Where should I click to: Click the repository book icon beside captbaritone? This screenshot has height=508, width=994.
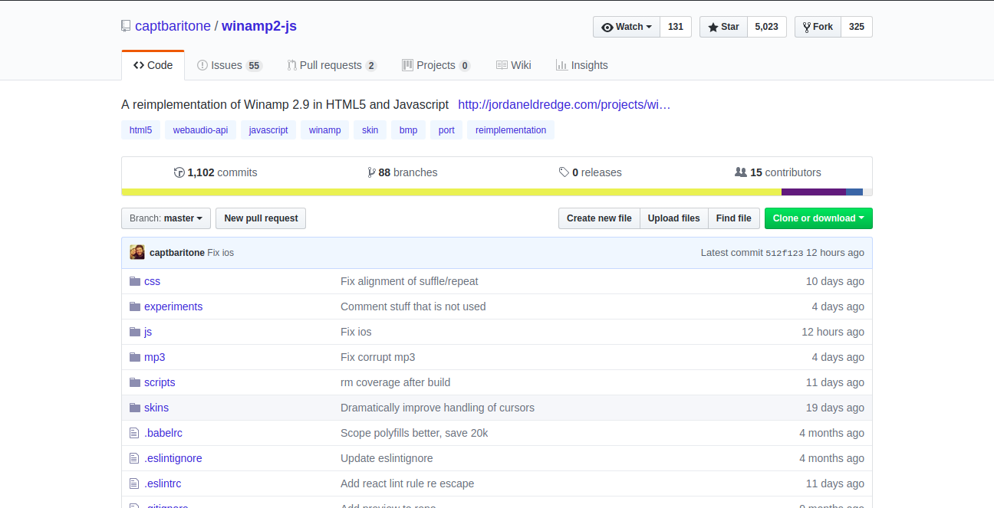pyautogui.click(x=126, y=26)
